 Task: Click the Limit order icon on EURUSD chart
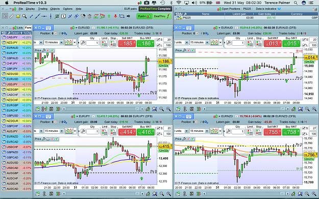tap(104, 43)
